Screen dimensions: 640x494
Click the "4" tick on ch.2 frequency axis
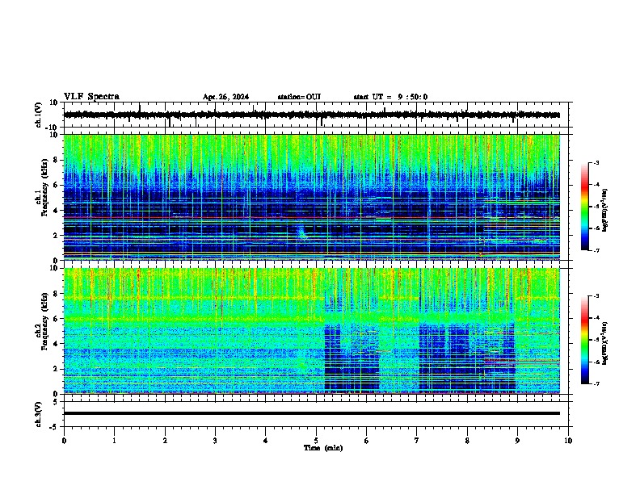pos(56,344)
